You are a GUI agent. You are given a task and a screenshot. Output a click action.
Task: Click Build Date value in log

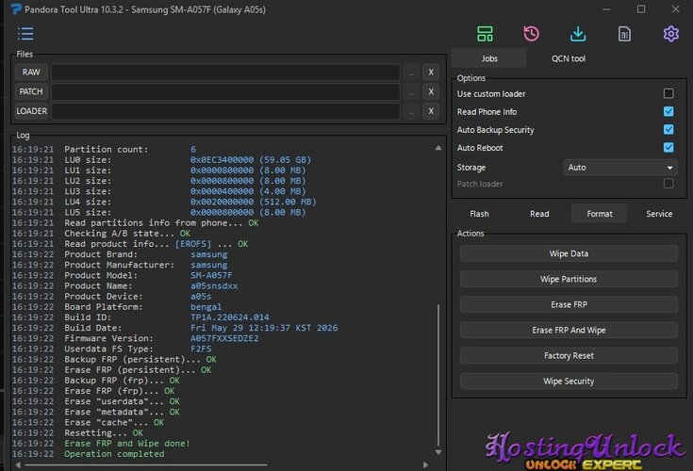coord(264,328)
